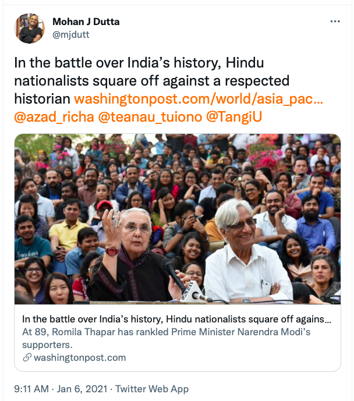Open the Mohan J Dutta display name

point(85,22)
